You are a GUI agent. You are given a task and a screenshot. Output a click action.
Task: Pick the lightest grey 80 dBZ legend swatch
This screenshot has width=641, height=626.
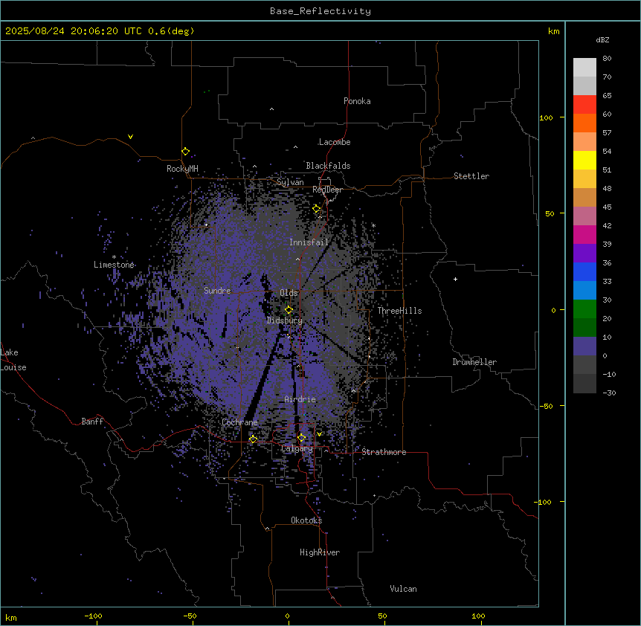pyautogui.click(x=584, y=67)
